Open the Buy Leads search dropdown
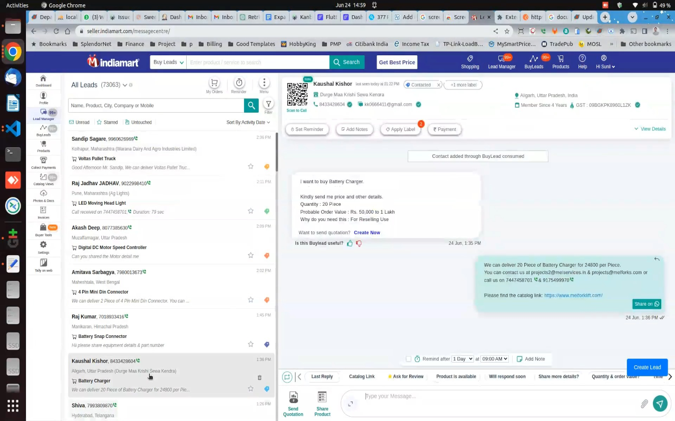The width and height of the screenshot is (675, 421). pos(168,62)
